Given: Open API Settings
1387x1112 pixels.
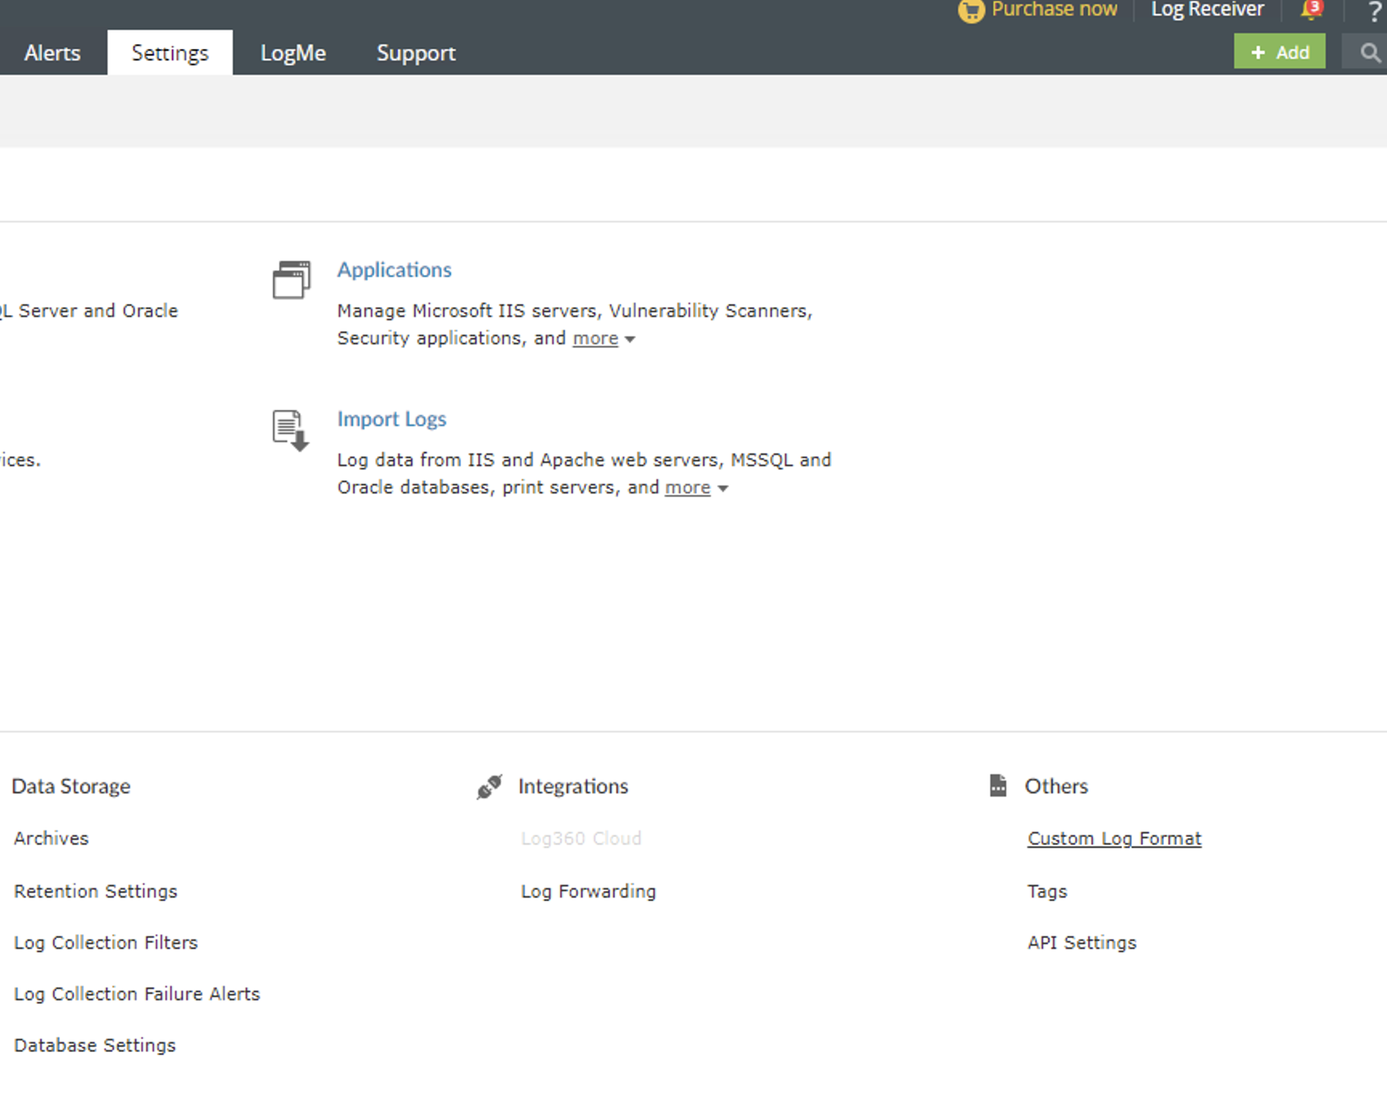Looking at the screenshot, I should (x=1082, y=942).
